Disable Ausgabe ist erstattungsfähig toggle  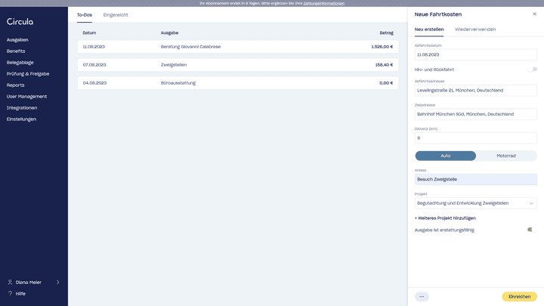pyautogui.click(x=532, y=230)
